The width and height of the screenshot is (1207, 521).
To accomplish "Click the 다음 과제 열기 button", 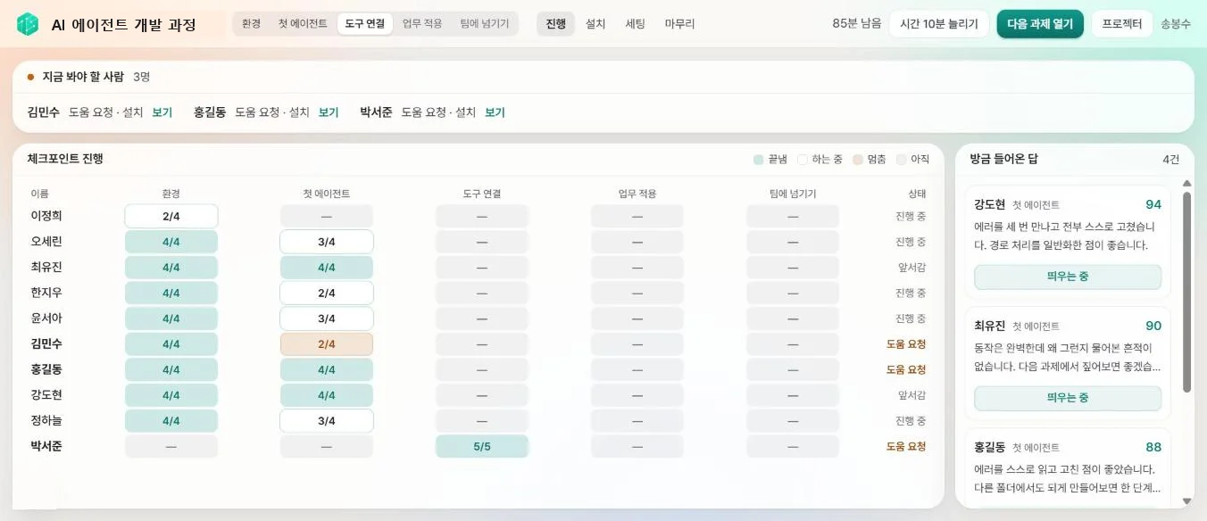I will pos(1040,24).
